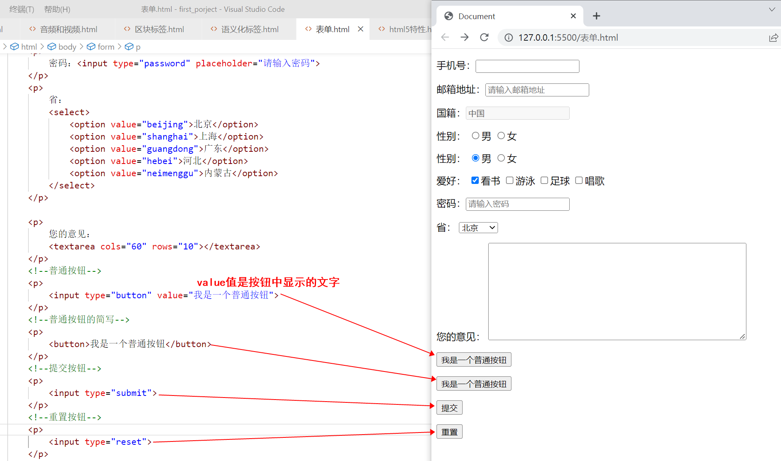Image resolution: width=781 pixels, height=461 pixels.
Task: Click the textarea resize handle corner
Action: [743, 336]
